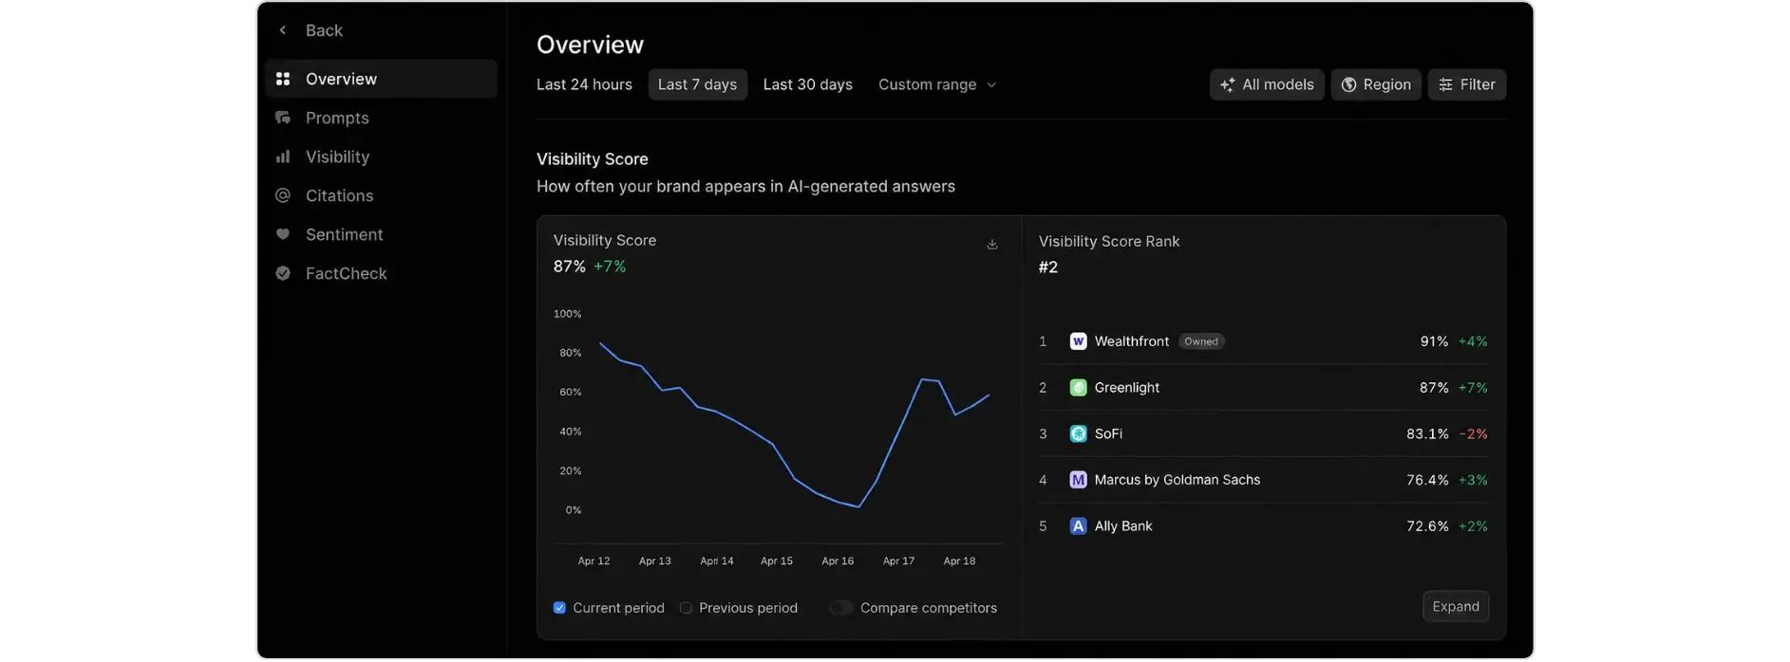Open Citations in the sidebar
Screen dimensions: 1790x662
(382, 195)
